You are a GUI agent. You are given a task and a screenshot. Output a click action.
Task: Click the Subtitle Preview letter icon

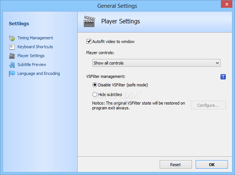[x=12, y=65]
